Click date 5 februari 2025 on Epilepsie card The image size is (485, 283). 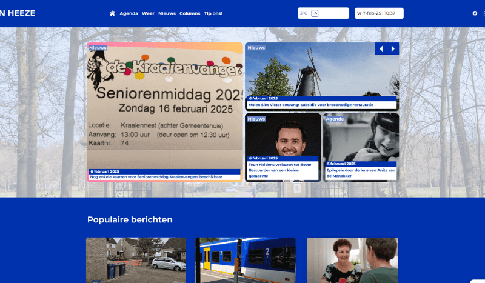pyautogui.click(x=341, y=164)
